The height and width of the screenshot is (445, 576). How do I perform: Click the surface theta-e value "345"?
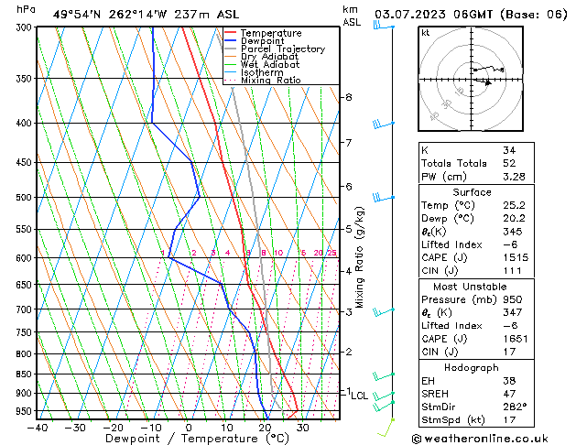click(x=513, y=232)
